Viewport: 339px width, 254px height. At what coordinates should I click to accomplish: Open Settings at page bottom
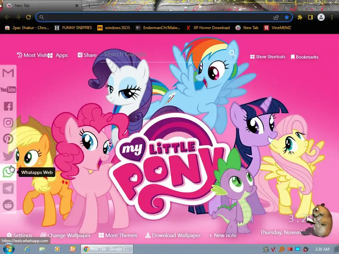20,235
